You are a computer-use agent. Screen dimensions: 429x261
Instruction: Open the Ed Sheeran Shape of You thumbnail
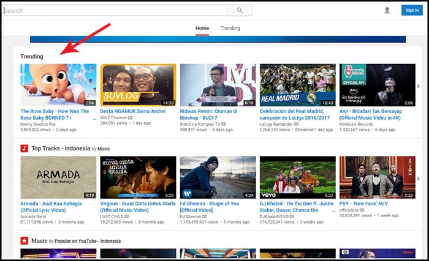click(218, 177)
